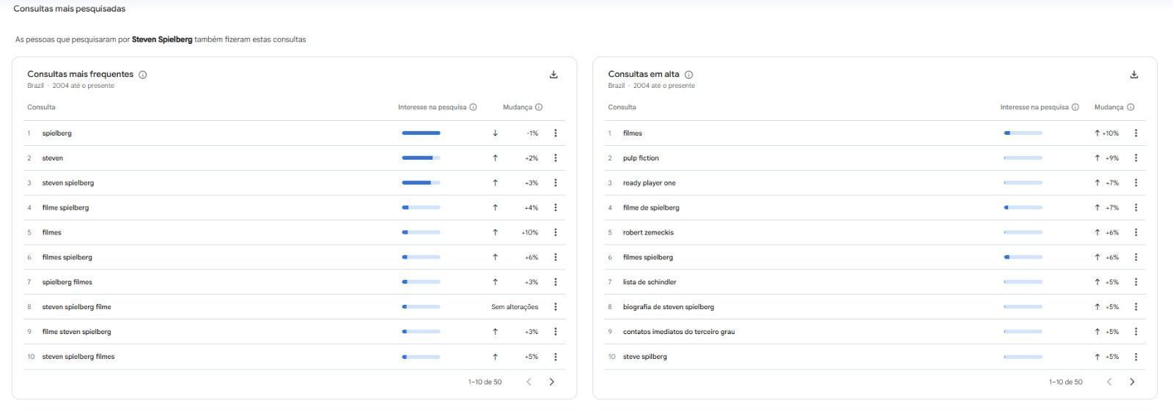Open more options for ready player one row
The image size is (1173, 411).
pos(1136,183)
